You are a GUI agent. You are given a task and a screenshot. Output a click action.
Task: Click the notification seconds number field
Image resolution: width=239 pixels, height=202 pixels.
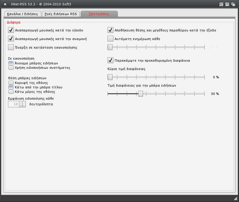pyautogui.click(x=14, y=104)
